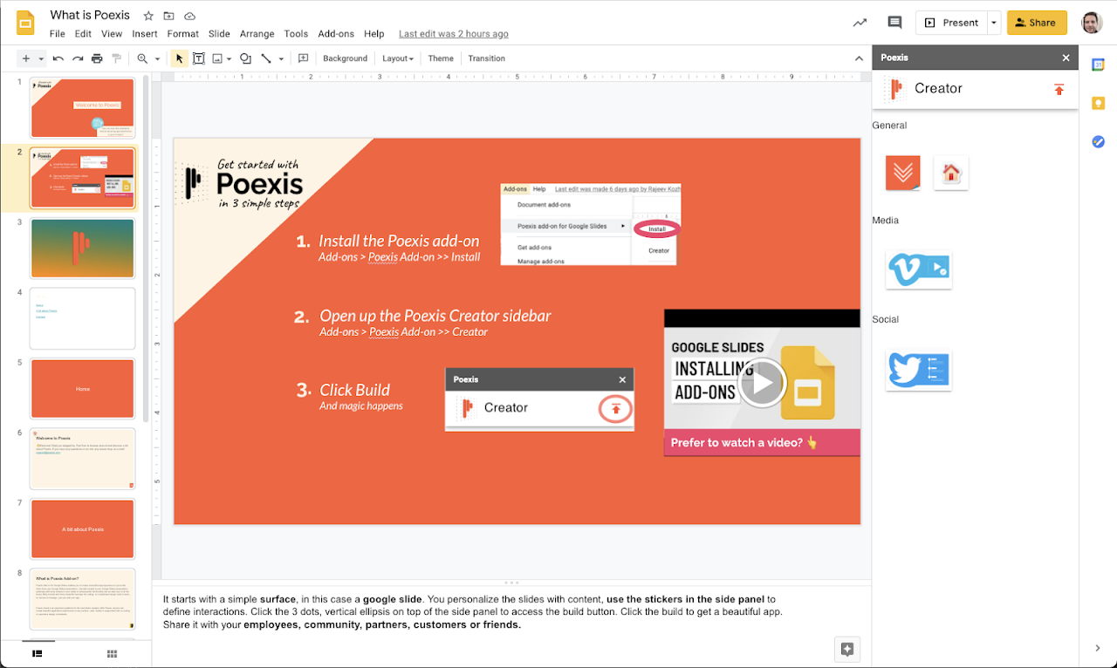The image size is (1117, 668).
Task: Open the Edit menu
Action: coord(83,34)
